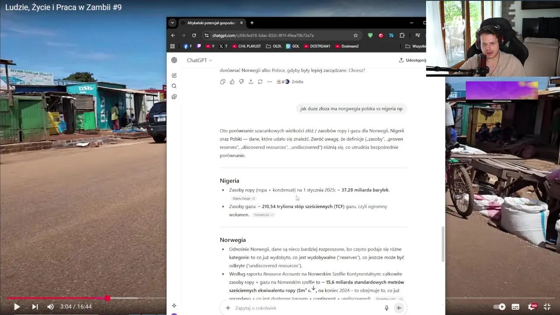Skip to next video in player
The image size is (560, 315).
click(x=35, y=307)
